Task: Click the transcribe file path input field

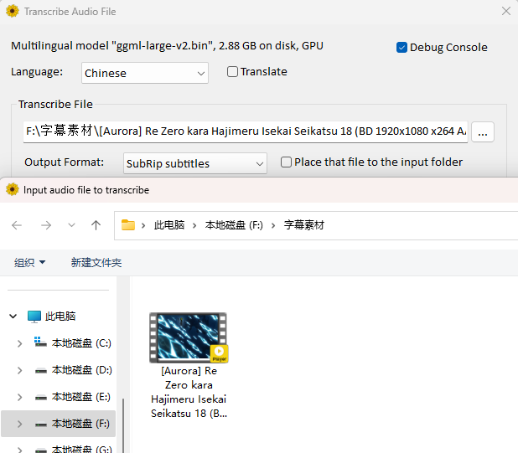Action: tap(246, 131)
